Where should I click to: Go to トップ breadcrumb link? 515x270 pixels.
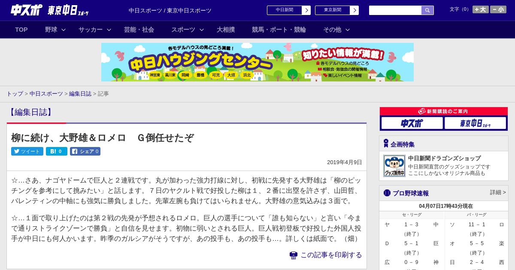[15, 93]
